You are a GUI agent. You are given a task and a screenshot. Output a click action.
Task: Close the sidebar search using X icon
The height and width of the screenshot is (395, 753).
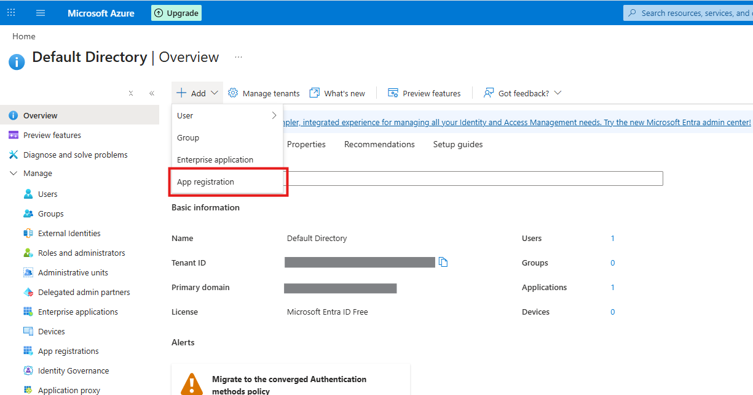tap(131, 93)
